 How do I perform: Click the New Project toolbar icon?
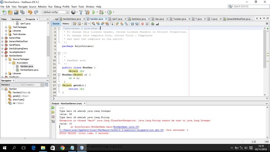(x=10, y=12)
